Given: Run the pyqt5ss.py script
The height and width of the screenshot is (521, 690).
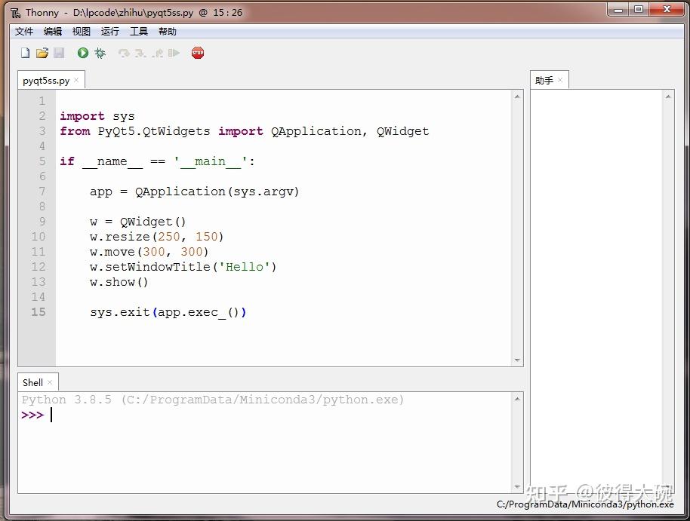Looking at the screenshot, I should tap(83, 53).
